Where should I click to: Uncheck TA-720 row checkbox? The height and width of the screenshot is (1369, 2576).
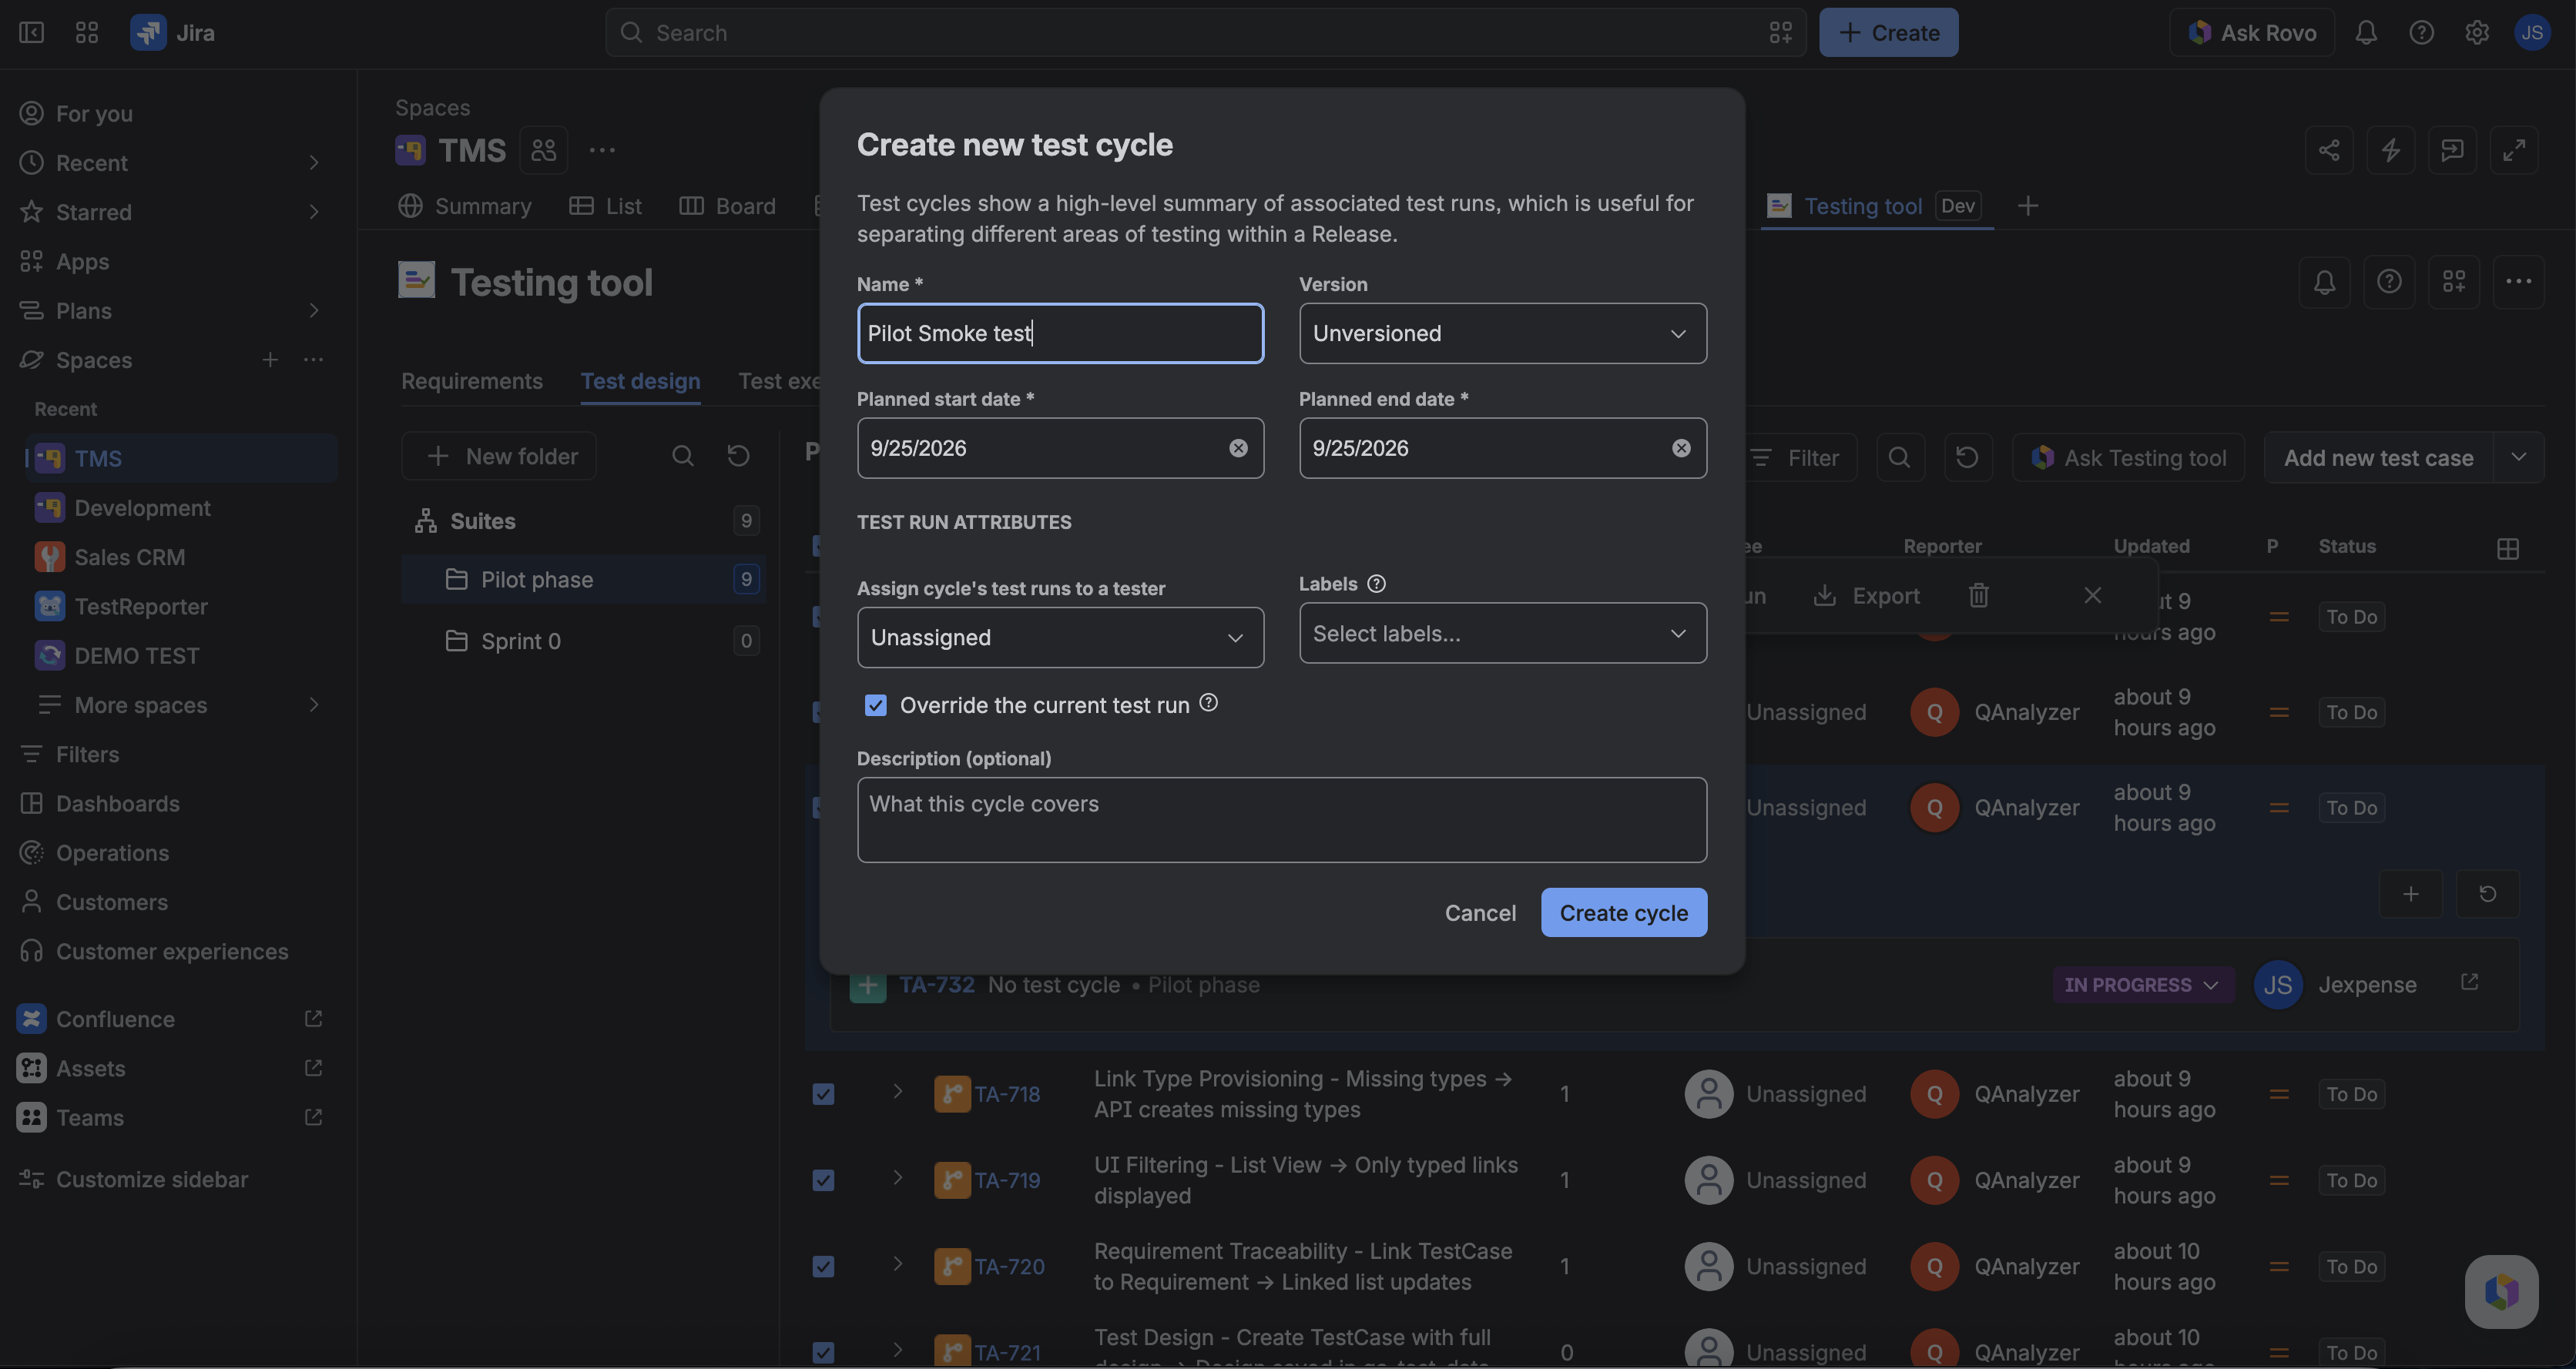[823, 1266]
